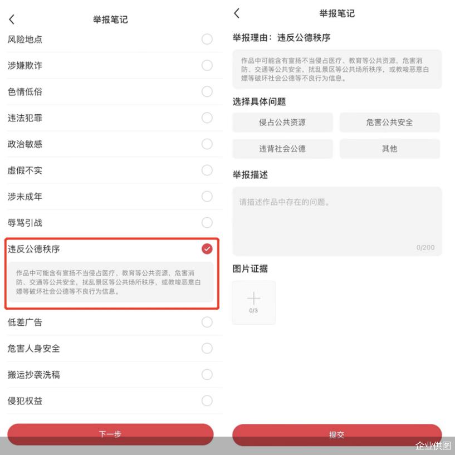The image size is (455, 455).
Task: Select the 其他 issue chip
Action: 390,149
